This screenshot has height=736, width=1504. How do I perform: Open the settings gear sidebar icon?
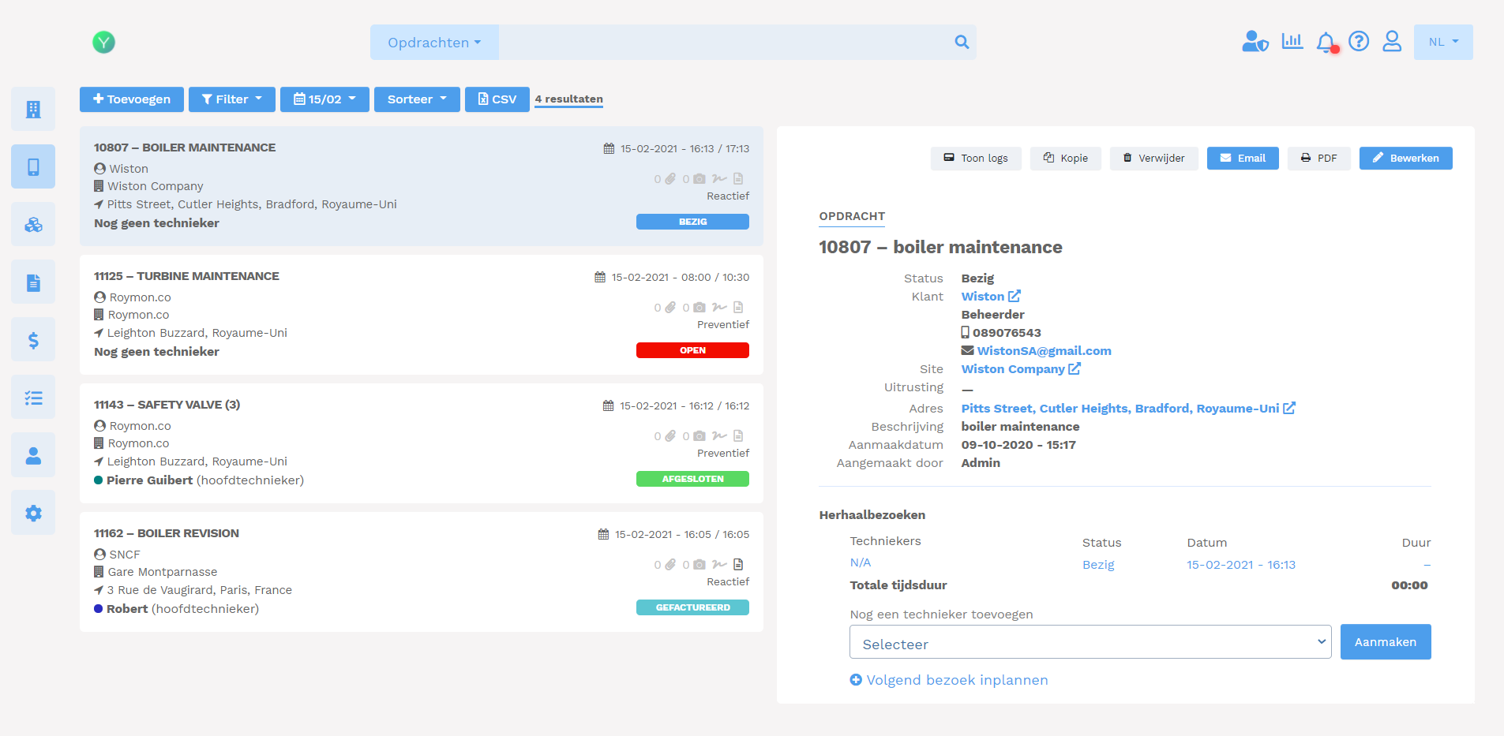tap(33, 513)
